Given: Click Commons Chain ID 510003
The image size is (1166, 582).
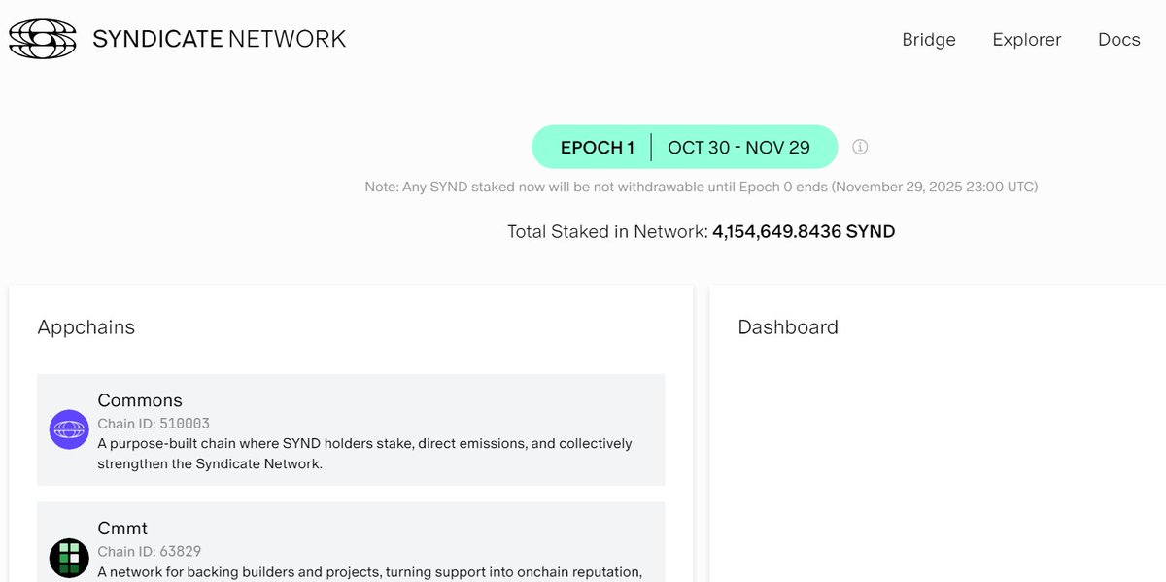Looking at the screenshot, I should pyautogui.click(x=154, y=424).
